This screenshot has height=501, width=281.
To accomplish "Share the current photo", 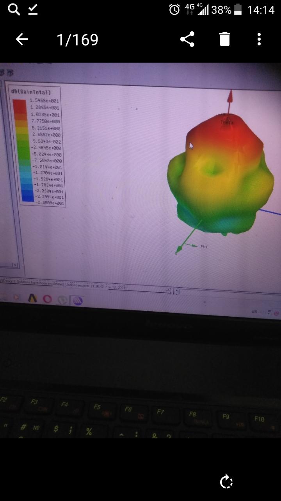I will [187, 40].
